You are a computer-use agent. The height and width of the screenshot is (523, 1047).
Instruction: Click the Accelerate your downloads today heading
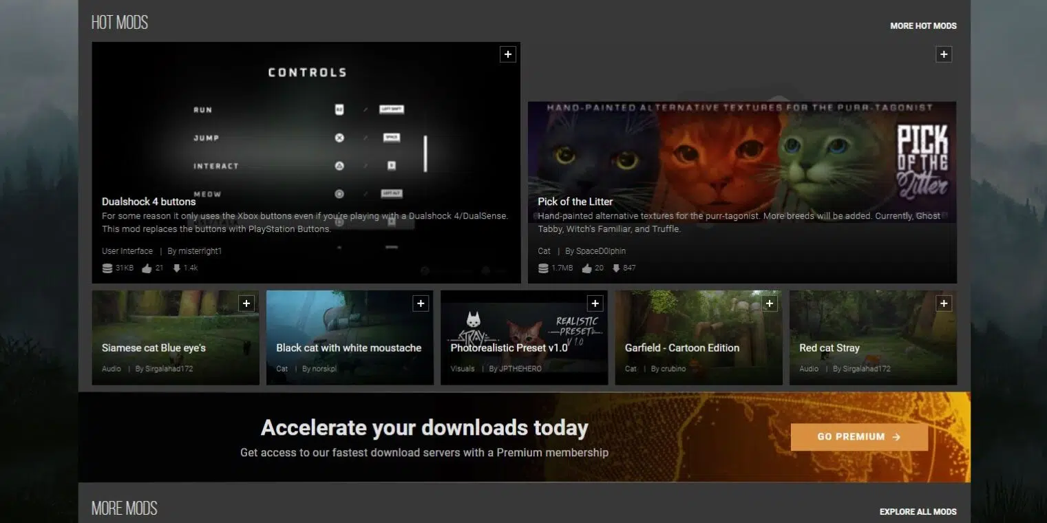pyautogui.click(x=424, y=428)
